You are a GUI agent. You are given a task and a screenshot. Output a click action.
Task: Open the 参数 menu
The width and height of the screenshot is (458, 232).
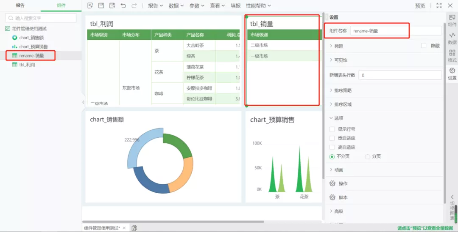tap(197, 5)
